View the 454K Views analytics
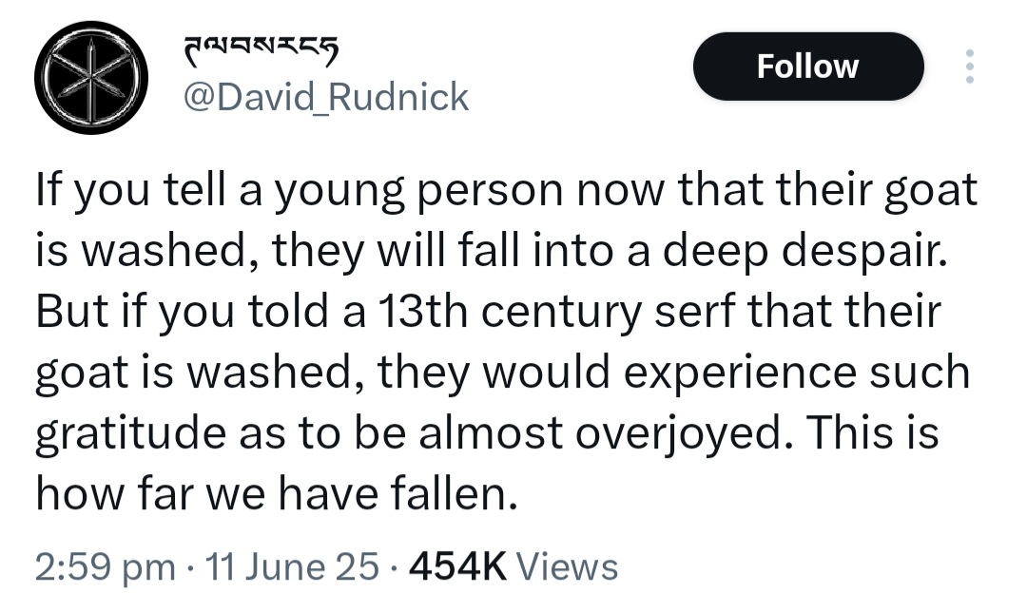Viewport: 1027px width, 612px height. pos(513,566)
